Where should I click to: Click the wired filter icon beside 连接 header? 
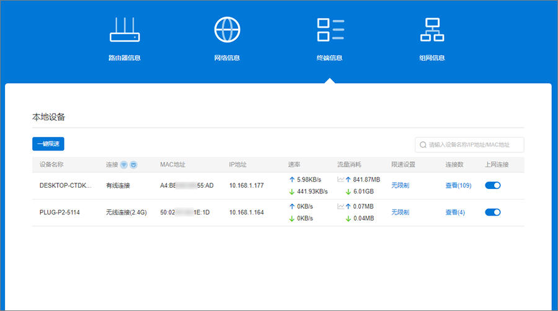point(133,165)
